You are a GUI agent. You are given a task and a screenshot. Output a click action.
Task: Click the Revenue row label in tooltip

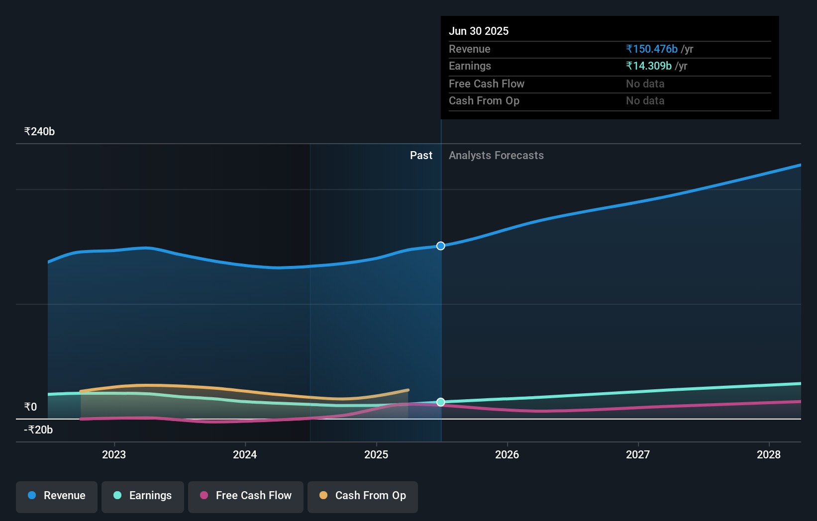coord(470,49)
